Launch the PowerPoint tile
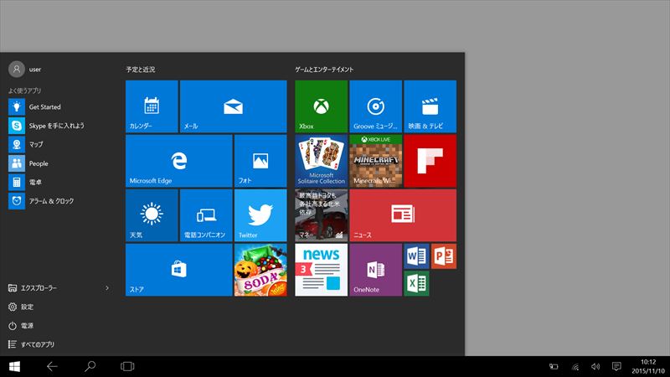Viewport: 670px width, 377px height. pos(444,256)
